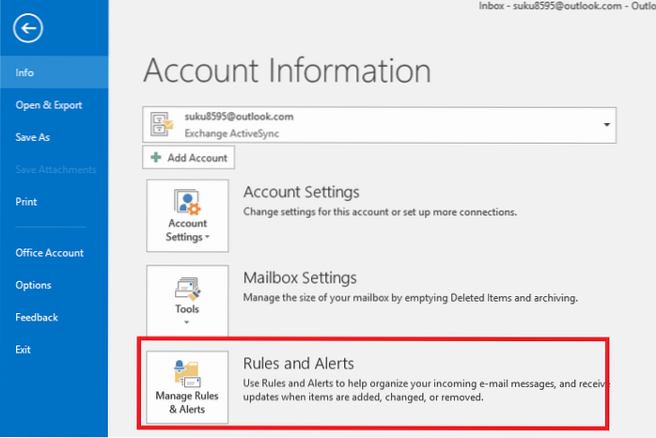Open Manage Rules & Alerts
The width and height of the screenshot is (656, 438).
187,387
